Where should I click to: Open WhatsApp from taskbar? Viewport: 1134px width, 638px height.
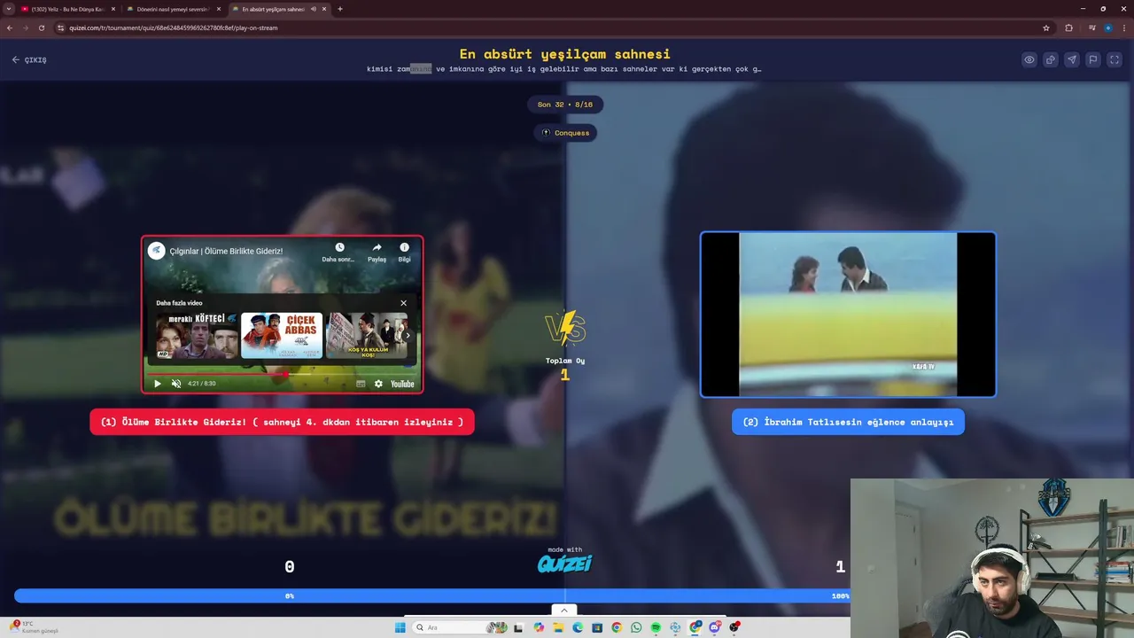coord(636,627)
